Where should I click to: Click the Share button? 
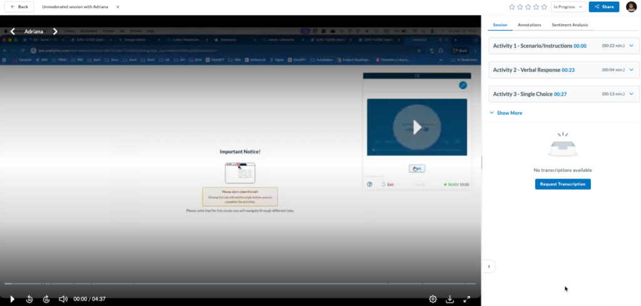[x=604, y=7]
